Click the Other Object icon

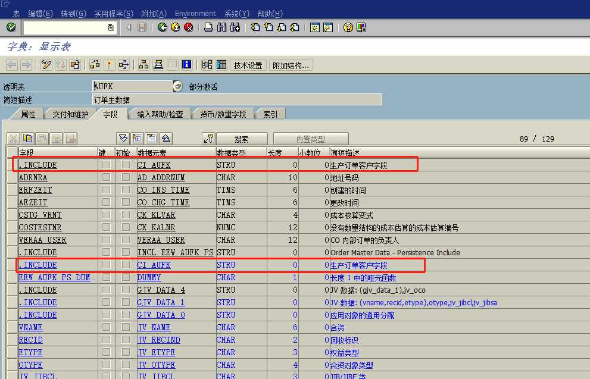coord(75,65)
